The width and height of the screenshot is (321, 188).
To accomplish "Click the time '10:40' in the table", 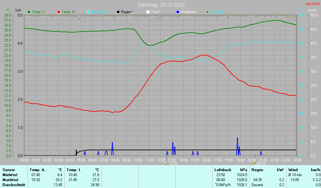I will [x=73, y=175].
